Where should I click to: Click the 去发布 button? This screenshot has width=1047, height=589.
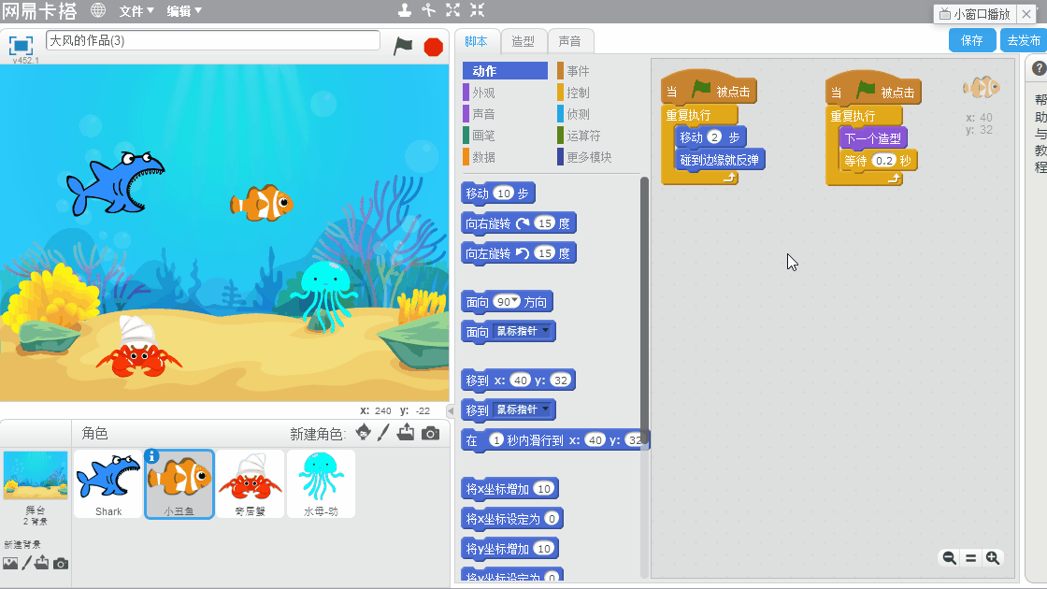(x=1023, y=40)
